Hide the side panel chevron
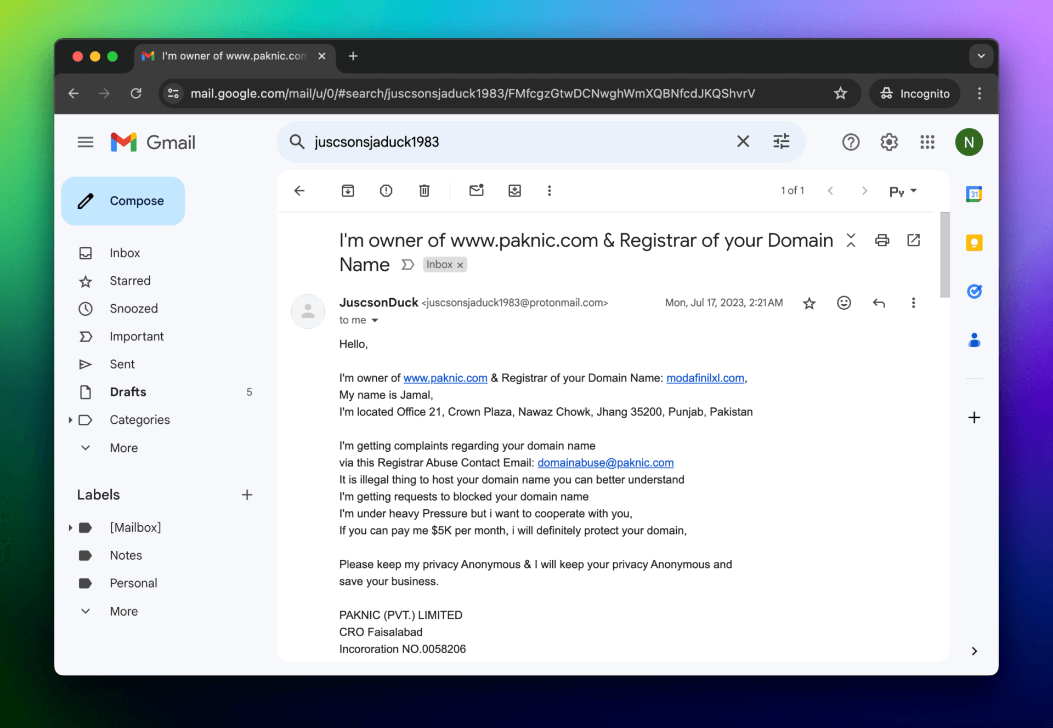The height and width of the screenshot is (728, 1053). (x=974, y=651)
